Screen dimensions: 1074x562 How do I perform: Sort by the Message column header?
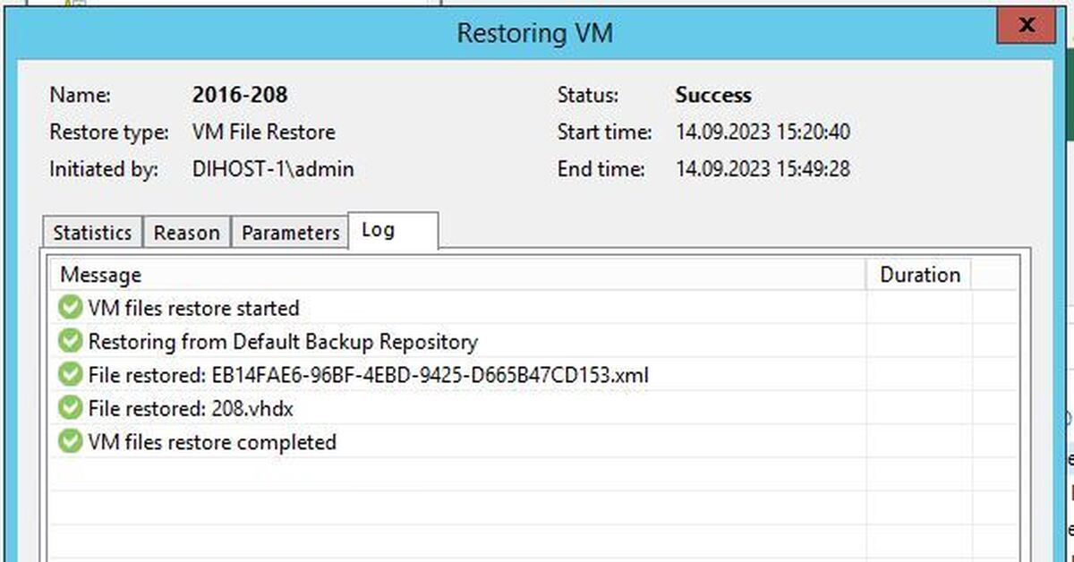coord(100,275)
